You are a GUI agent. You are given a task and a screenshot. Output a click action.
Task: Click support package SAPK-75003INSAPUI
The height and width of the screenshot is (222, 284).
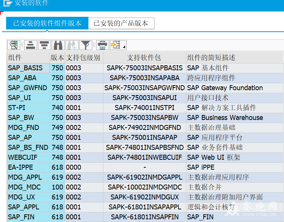tap(145, 98)
